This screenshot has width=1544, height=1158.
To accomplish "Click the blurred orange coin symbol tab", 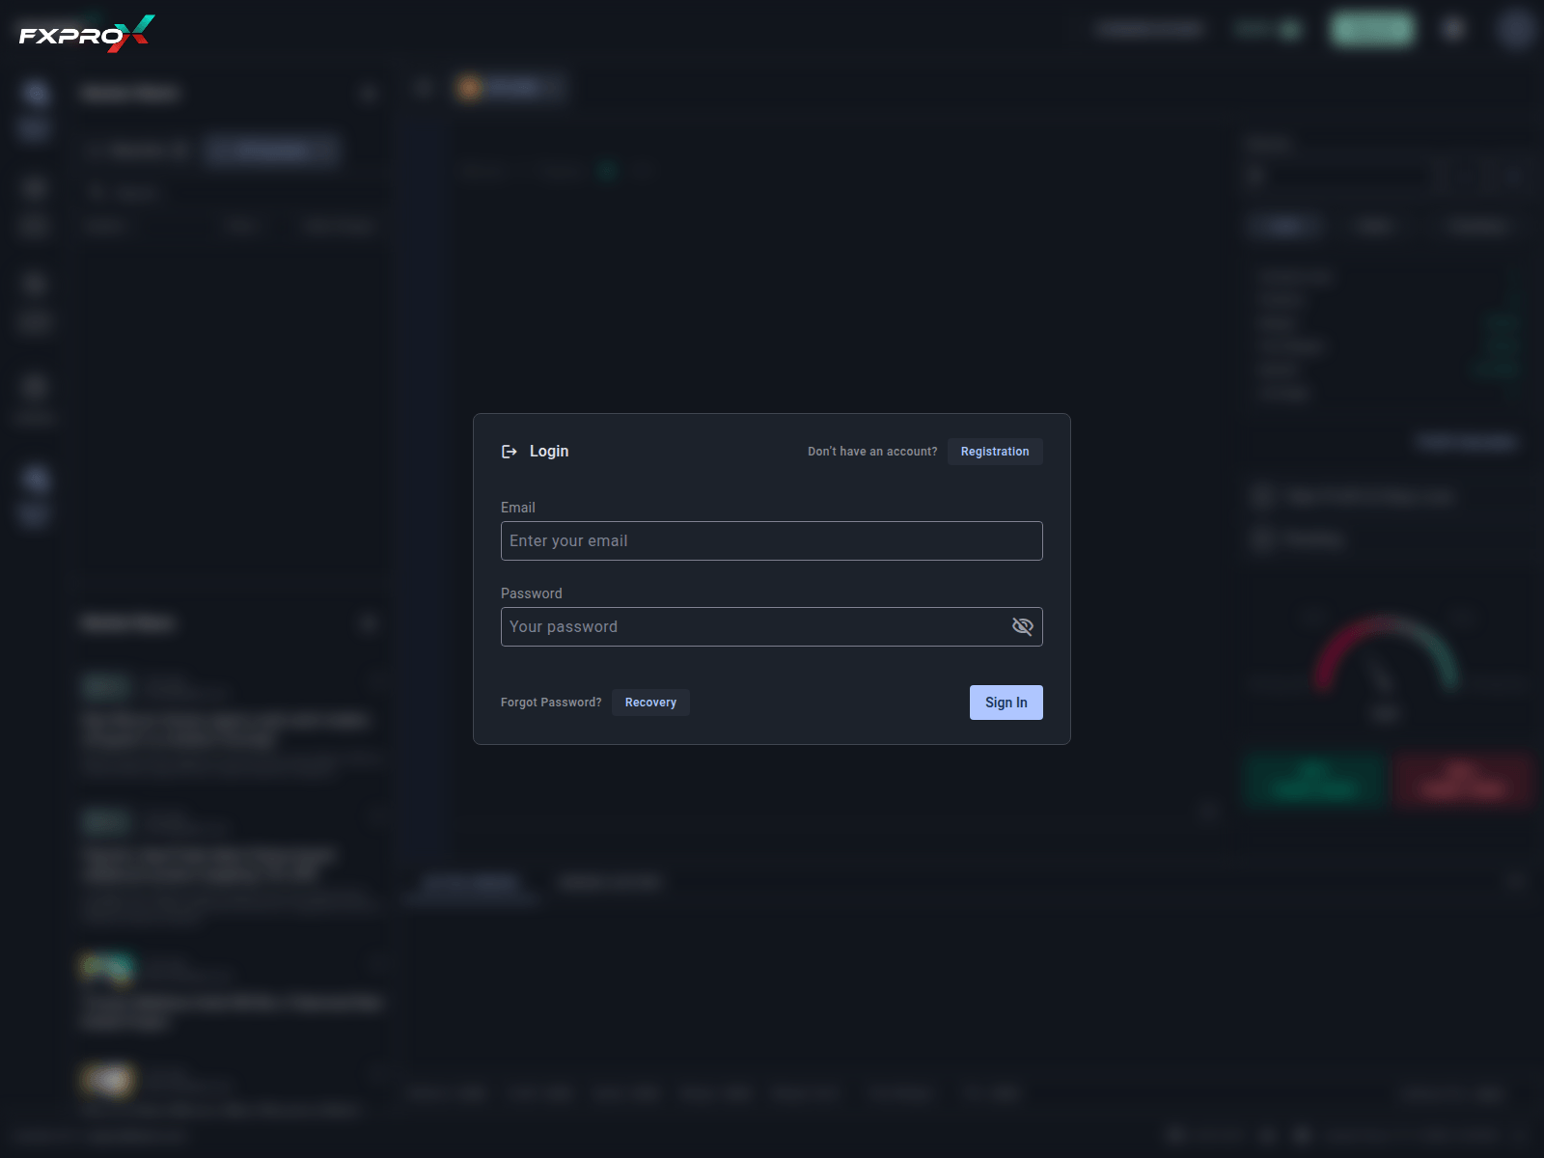I will point(470,89).
